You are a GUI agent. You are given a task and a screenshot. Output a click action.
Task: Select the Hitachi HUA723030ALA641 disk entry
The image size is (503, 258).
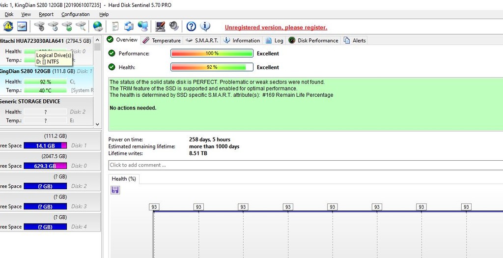click(47, 50)
